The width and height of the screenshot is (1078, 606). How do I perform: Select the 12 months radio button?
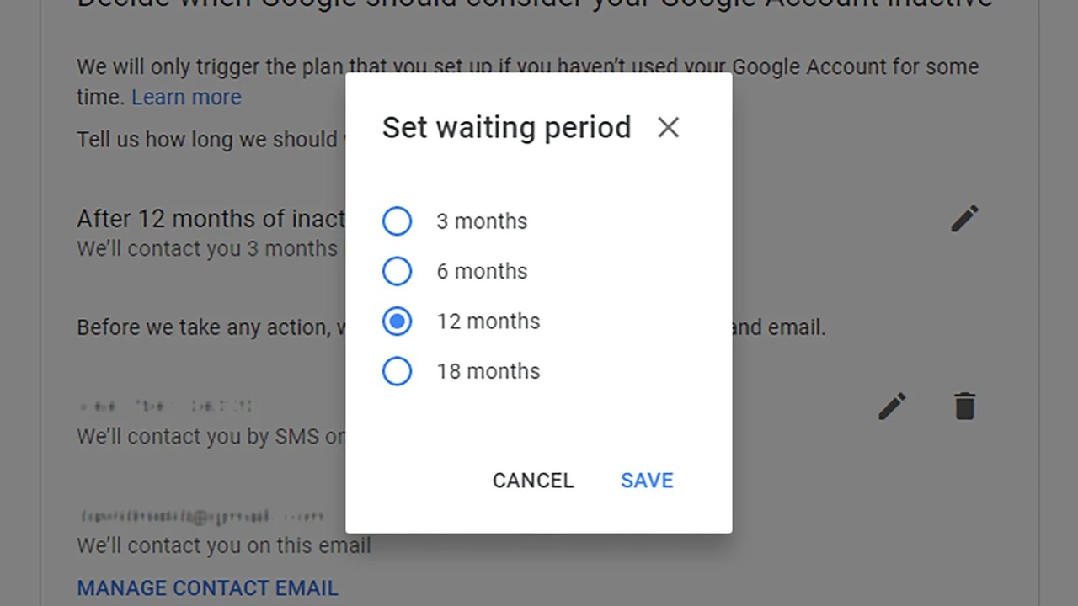point(397,322)
